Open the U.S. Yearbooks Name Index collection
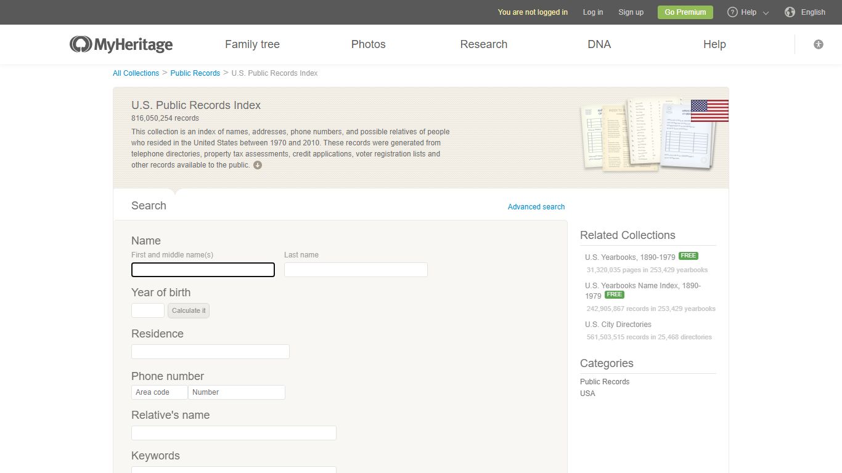Screen dimensions: 842x473 coord(643,290)
